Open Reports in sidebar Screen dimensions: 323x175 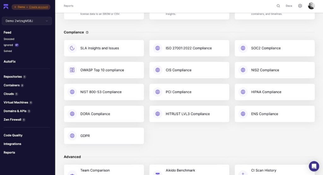[x=9, y=153]
